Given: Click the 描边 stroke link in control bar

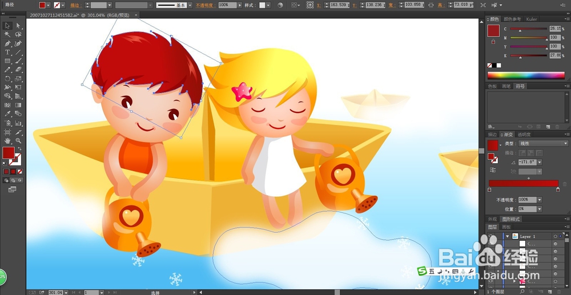Looking at the screenshot, I should point(76,6).
